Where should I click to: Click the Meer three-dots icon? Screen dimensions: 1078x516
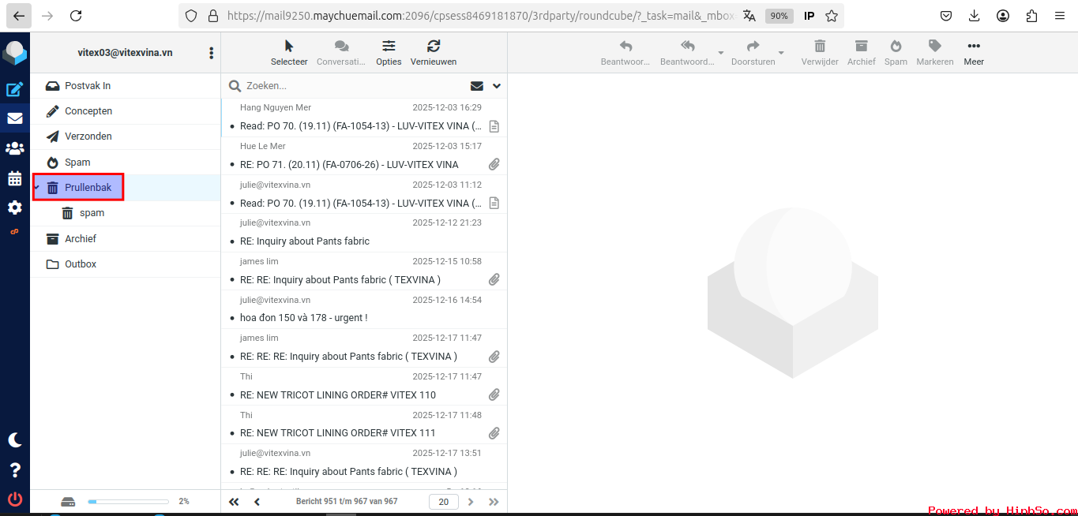(974, 47)
